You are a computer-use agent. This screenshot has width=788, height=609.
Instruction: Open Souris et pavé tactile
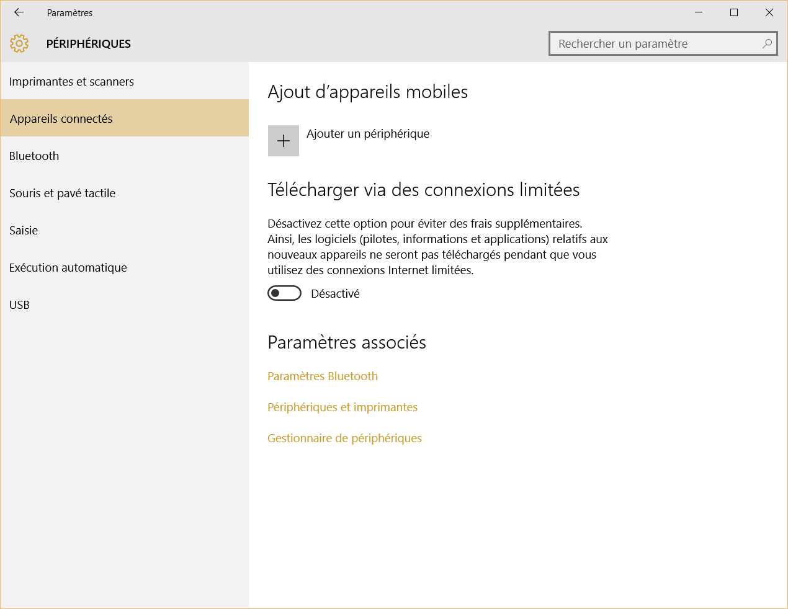[x=62, y=193]
